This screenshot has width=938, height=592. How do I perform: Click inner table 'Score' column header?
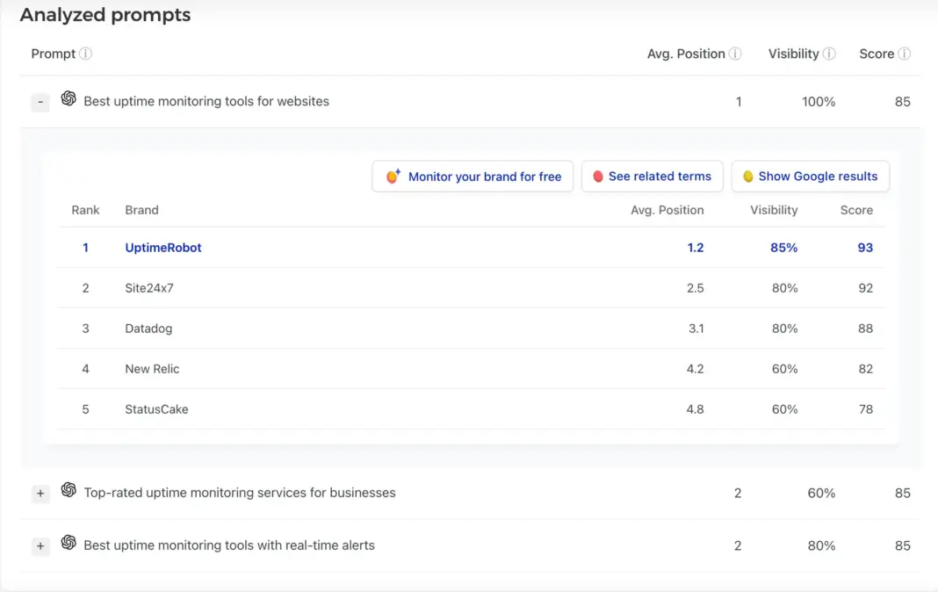coord(856,211)
